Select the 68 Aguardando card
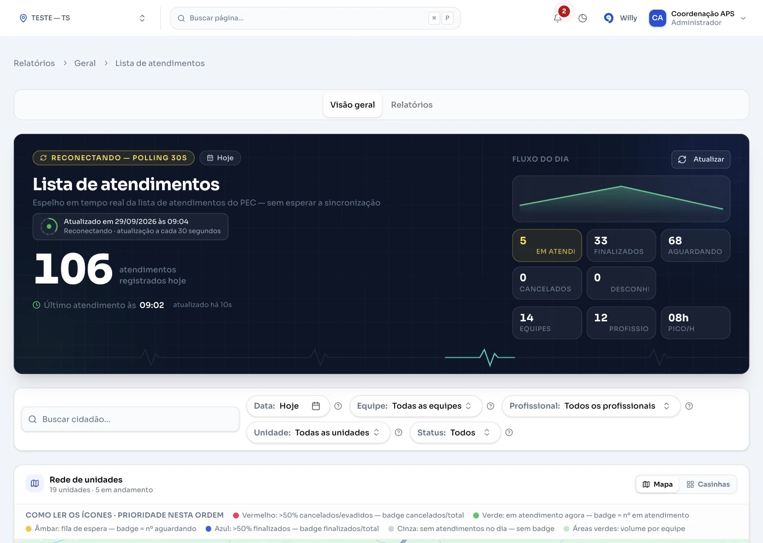The image size is (763, 543). pyautogui.click(x=696, y=246)
